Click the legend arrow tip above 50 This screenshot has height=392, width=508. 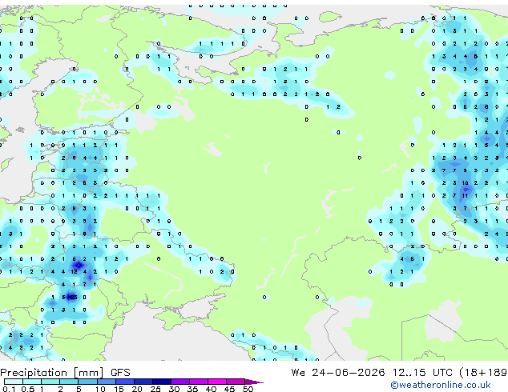tap(254, 382)
